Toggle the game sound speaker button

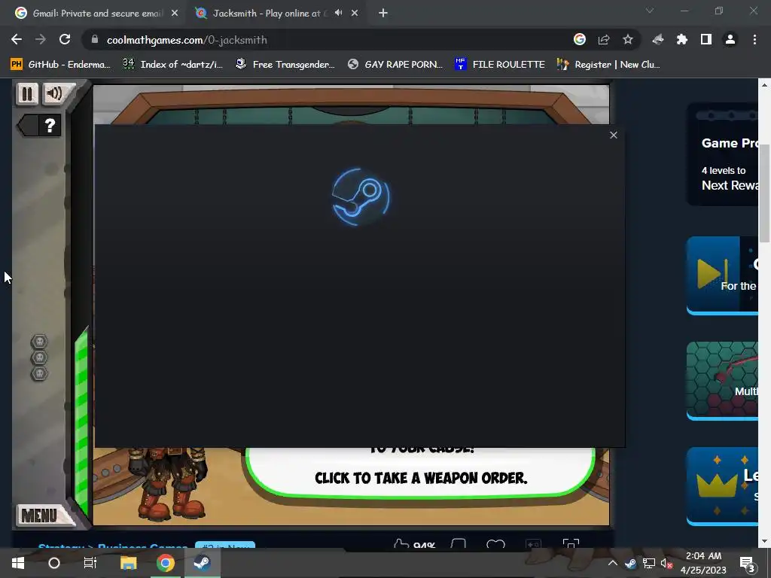[55, 93]
